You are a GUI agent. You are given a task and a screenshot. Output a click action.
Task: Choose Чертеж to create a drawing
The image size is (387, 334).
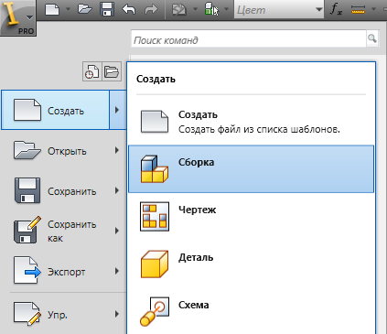point(251,217)
